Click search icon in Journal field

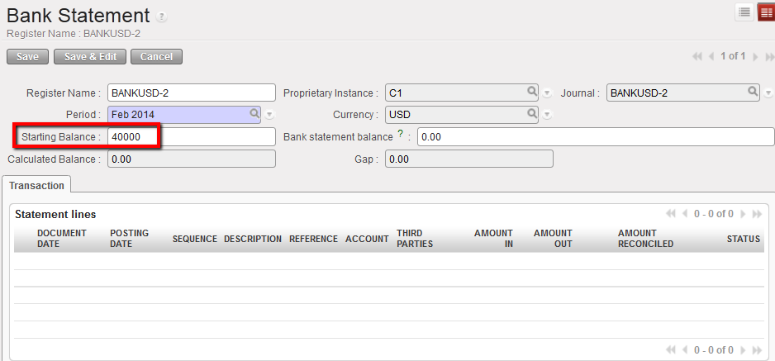click(x=753, y=92)
